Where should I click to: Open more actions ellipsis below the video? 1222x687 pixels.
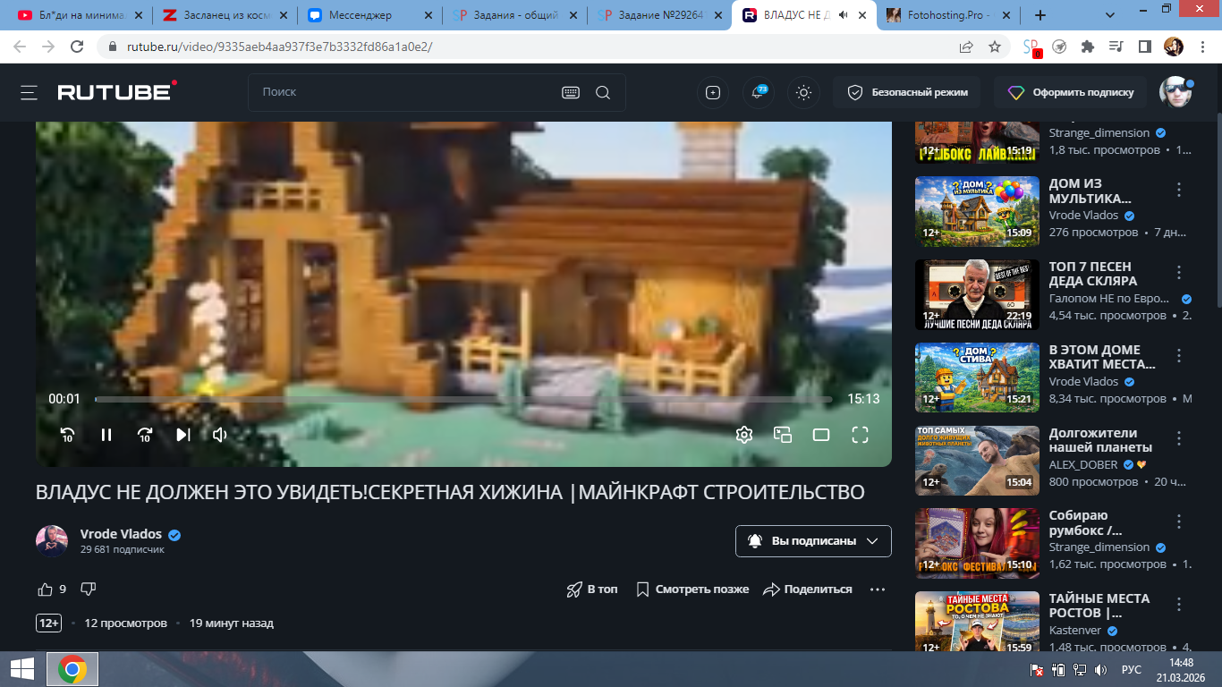878,589
